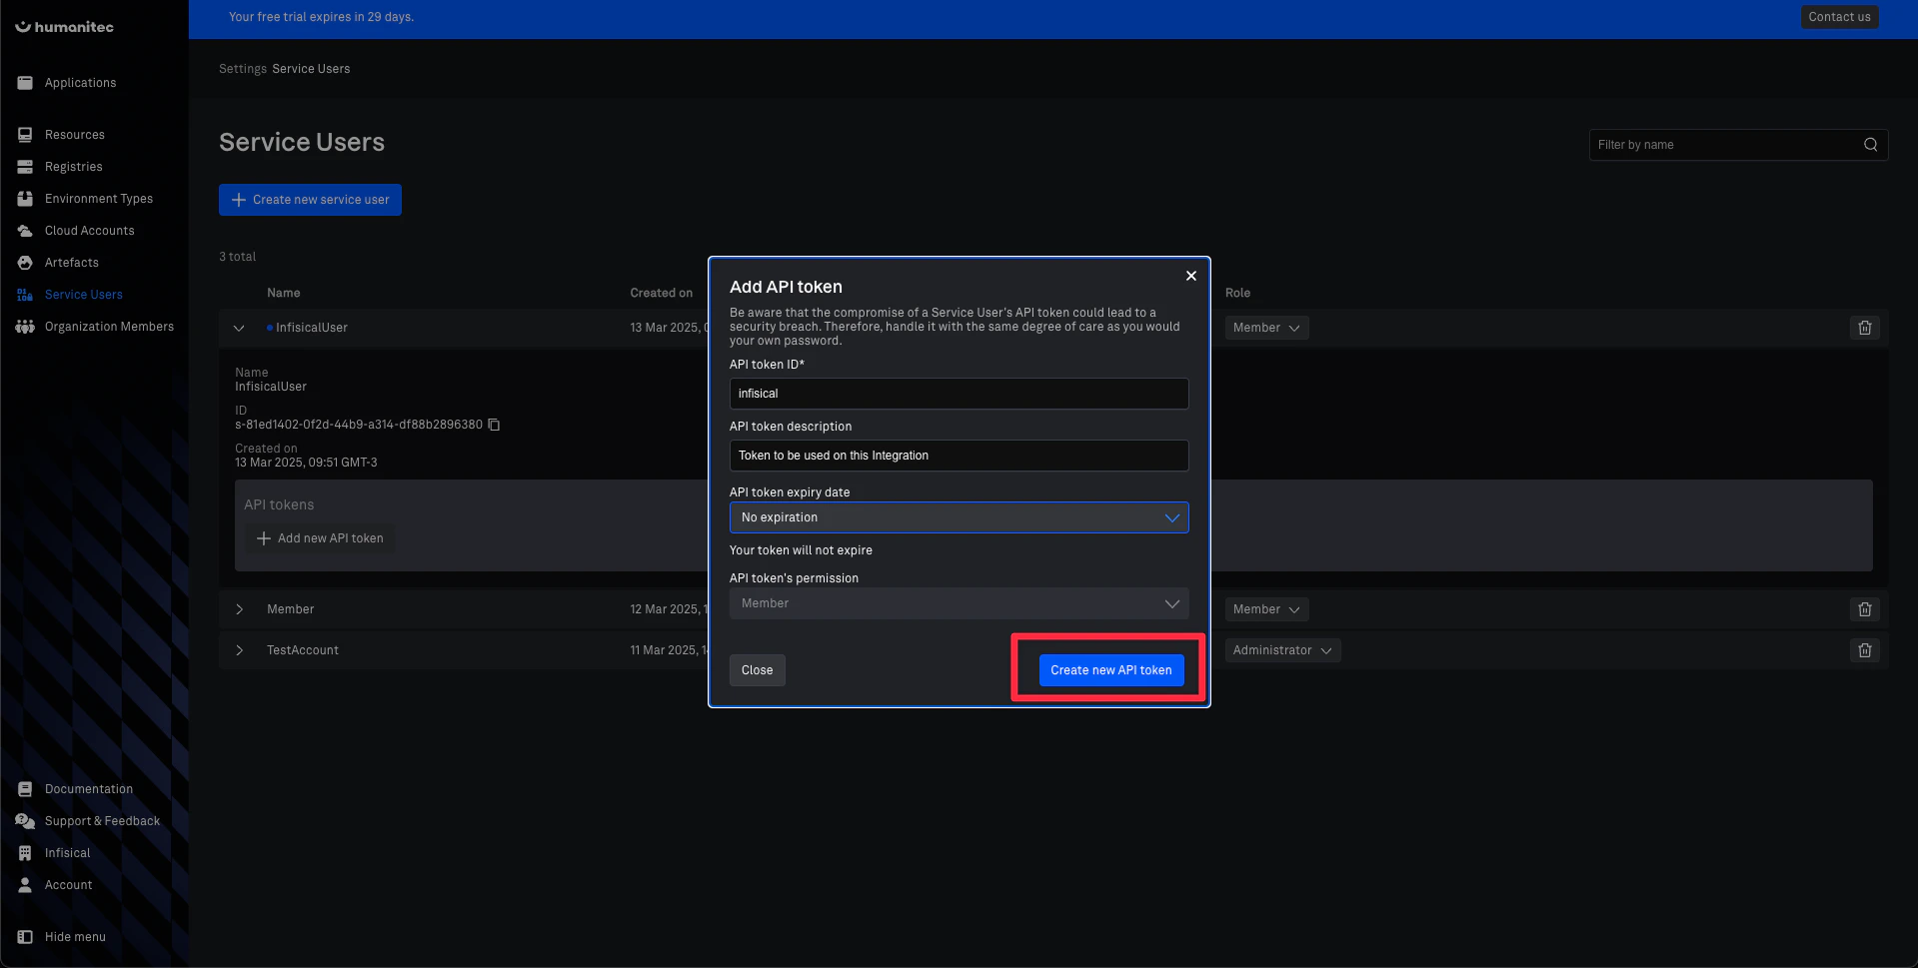
Task: Click Settings breadcrumb link
Action: (x=243, y=69)
